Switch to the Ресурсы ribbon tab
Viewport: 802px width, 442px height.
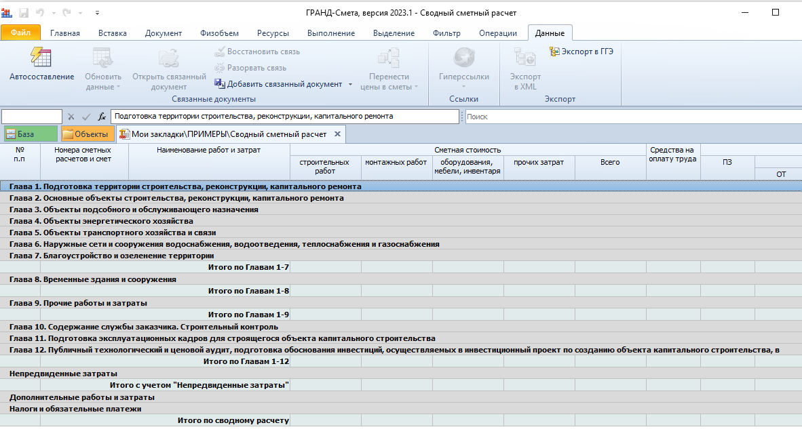pyautogui.click(x=273, y=33)
